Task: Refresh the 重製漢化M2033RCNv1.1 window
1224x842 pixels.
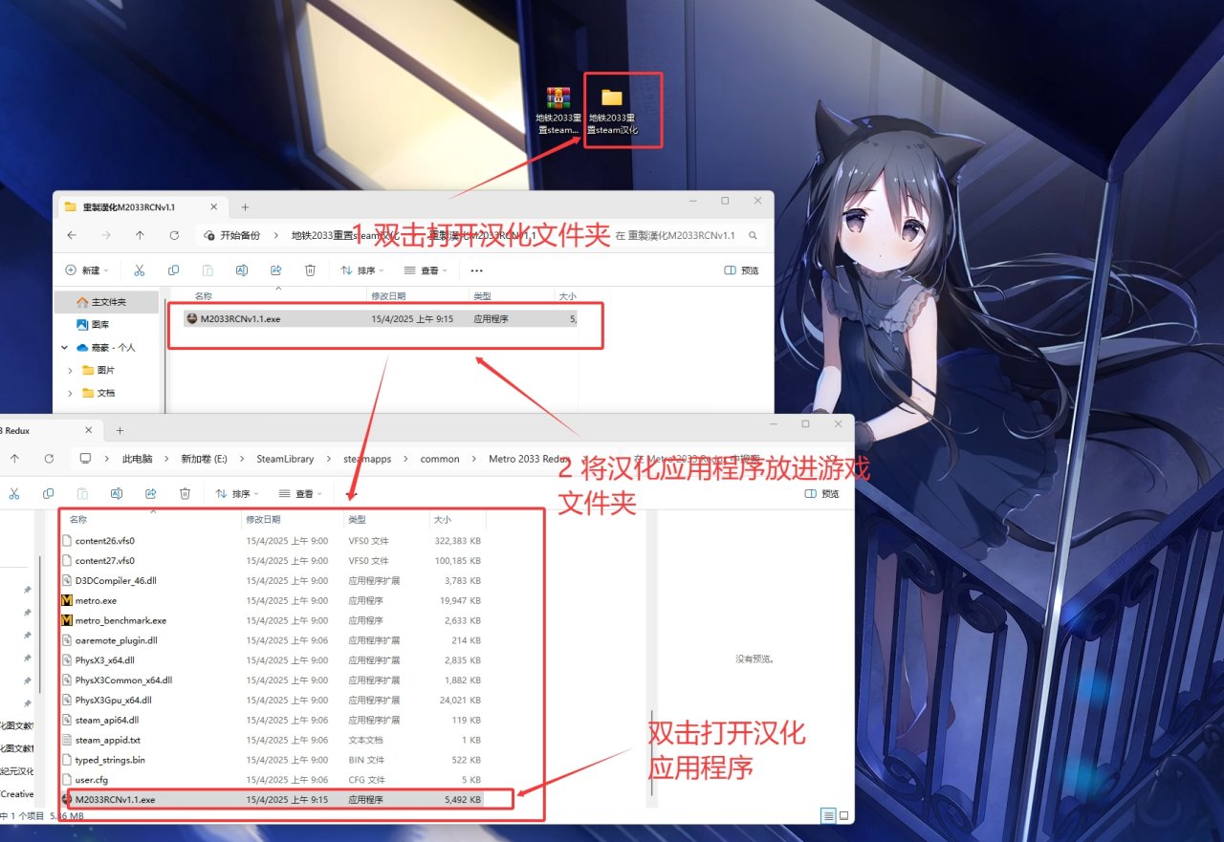Action: pyautogui.click(x=174, y=235)
